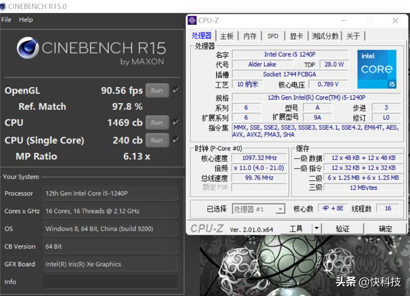This screenshot has width=410, height=296.
Task: Switch to the SPD tab
Action: (273, 36)
